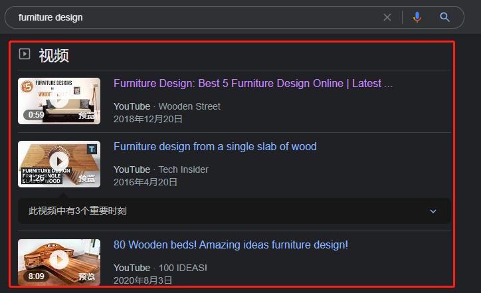Viewport: 481px width, 293px height.
Task: Open '80 Wooden beds! Amazing ideas' link
Action: [231, 245]
